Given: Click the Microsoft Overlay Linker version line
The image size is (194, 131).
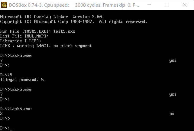Looking at the screenshot, I should click(x=51, y=17).
